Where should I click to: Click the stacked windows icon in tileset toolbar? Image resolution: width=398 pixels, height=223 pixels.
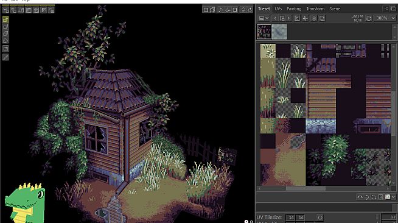pyautogui.click(x=322, y=18)
